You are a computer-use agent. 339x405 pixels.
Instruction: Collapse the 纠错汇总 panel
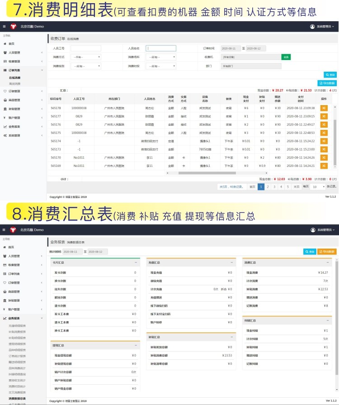pyautogui.click(x=330, y=320)
